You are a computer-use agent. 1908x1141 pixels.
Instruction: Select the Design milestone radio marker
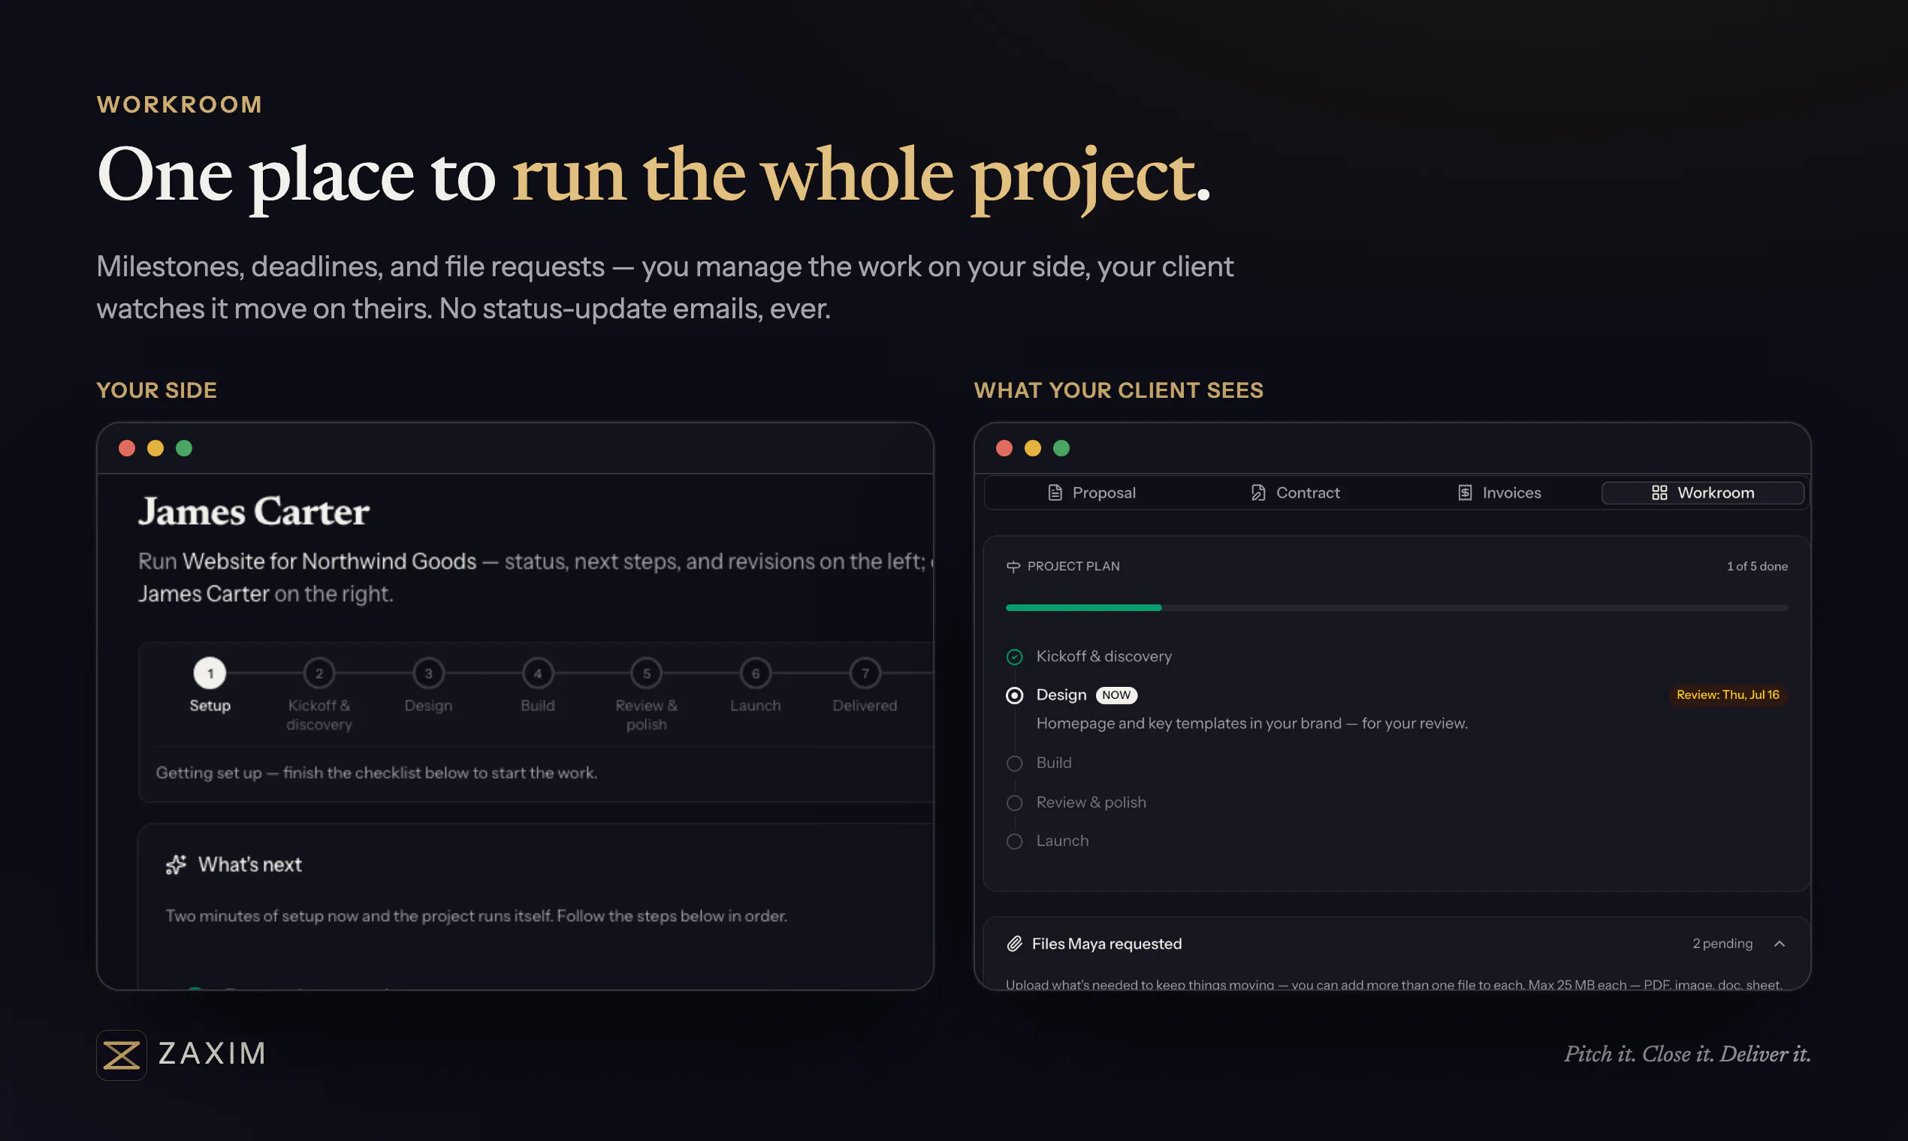1014,695
